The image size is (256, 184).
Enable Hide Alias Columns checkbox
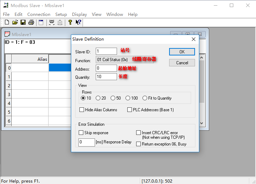pos(82,109)
